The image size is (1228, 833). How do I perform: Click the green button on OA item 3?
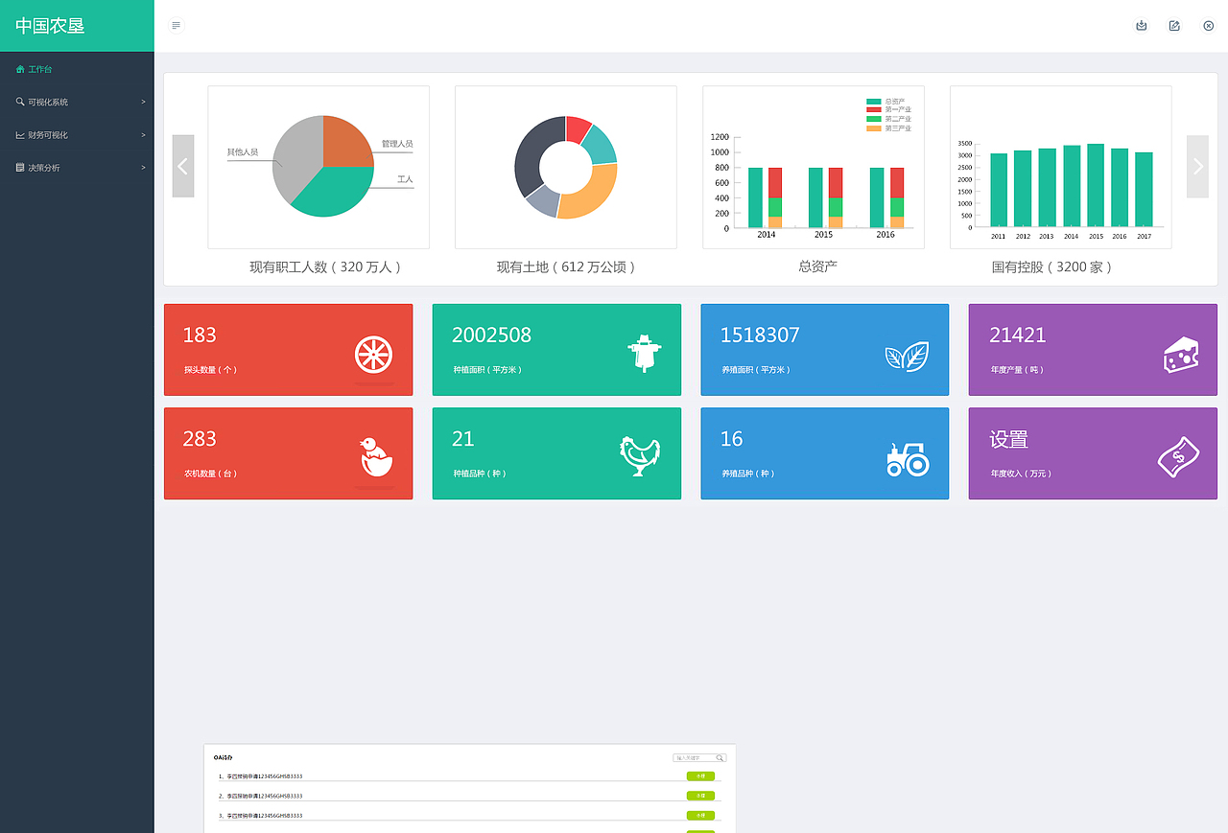pos(700,815)
